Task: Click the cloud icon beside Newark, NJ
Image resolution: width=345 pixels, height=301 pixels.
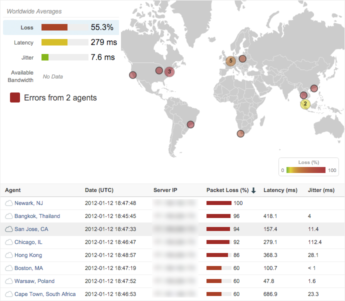Action: pyautogui.click(x=8, y=203)
